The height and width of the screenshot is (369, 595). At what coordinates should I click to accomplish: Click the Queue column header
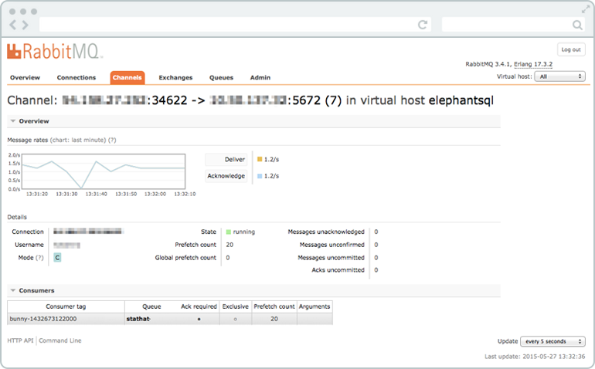[x=151, y=306]
